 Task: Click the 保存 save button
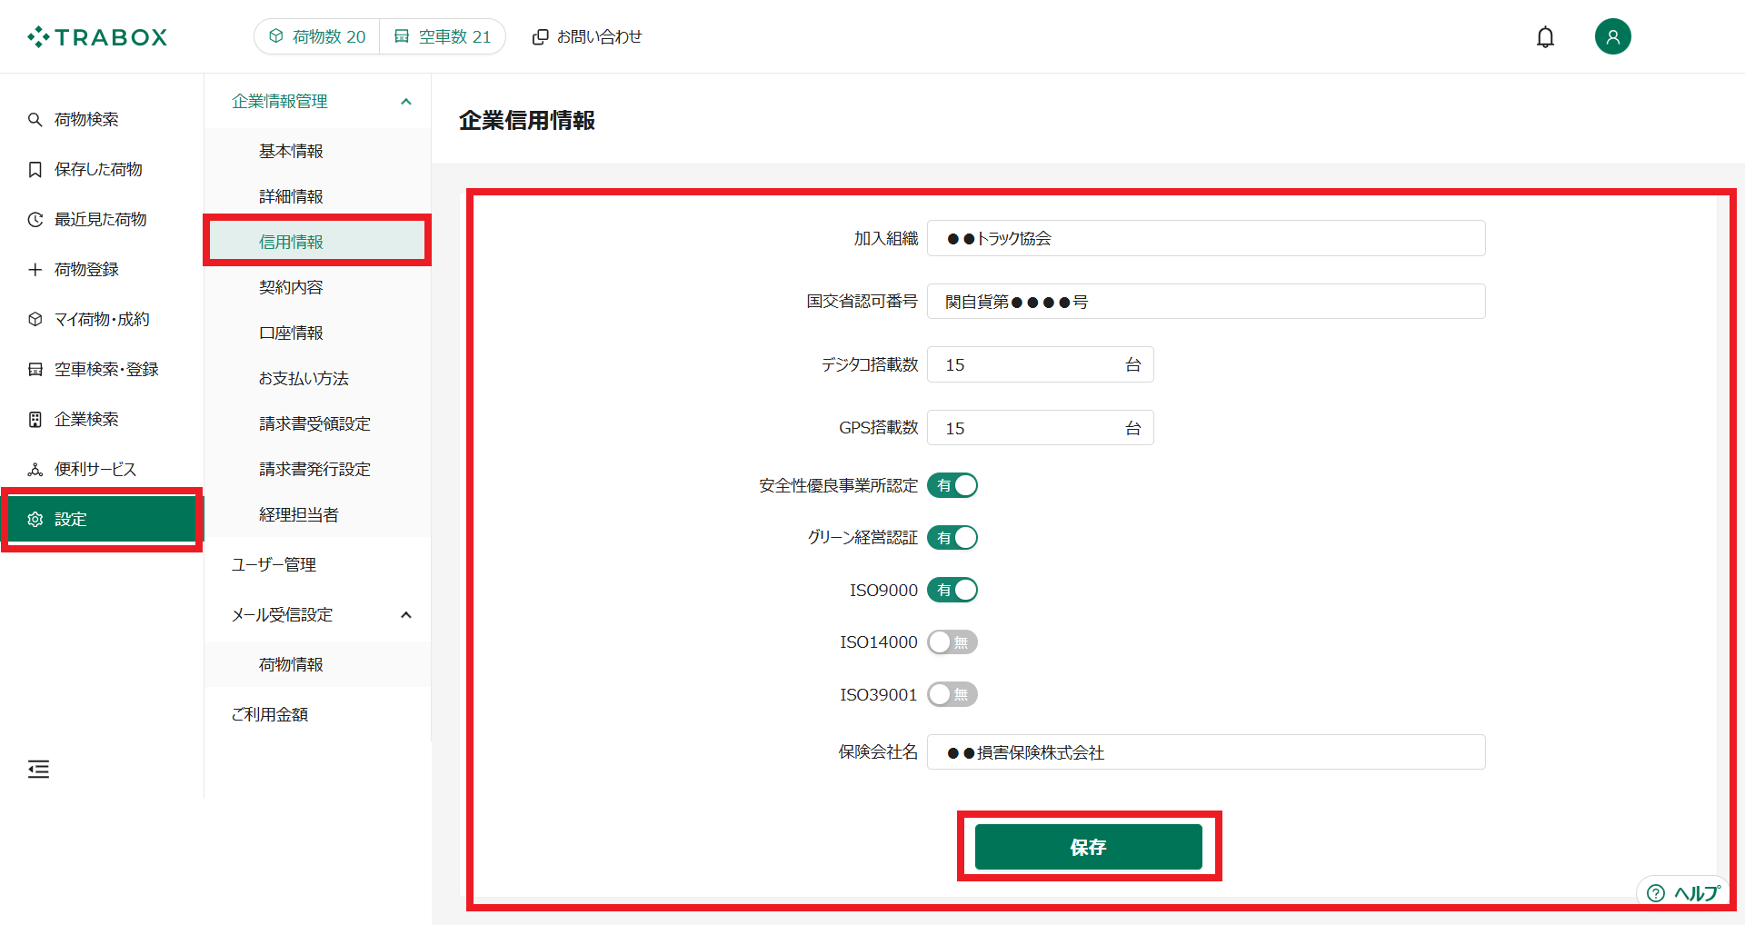[x=1088, y=847]
